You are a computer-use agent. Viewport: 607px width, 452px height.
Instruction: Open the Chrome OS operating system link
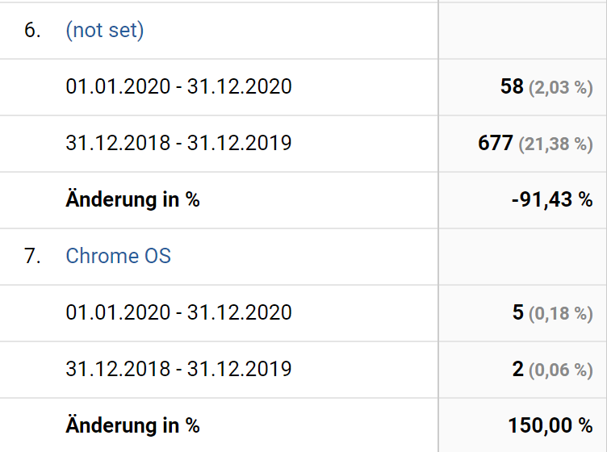(x=119, y=256)
